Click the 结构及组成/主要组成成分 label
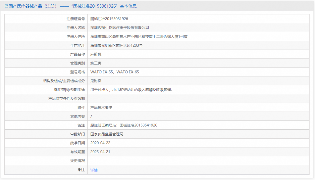Screen dimensions: 315x180 [64, 81]
